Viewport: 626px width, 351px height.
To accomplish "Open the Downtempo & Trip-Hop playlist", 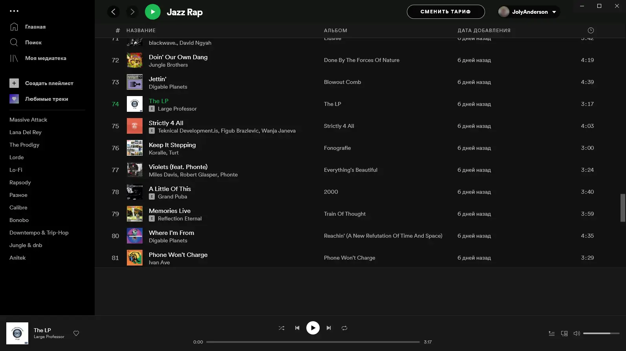I will [x=39, y=233].
